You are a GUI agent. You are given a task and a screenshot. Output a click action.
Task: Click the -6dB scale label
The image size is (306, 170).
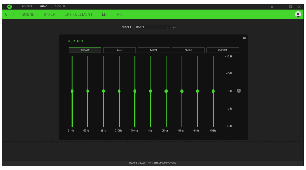(x=230, y=109)
